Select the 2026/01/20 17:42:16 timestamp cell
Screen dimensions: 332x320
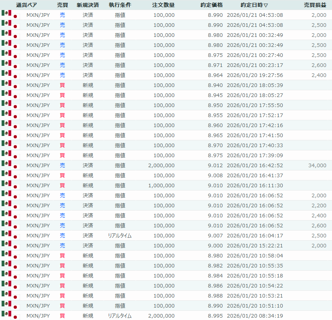click(255, 125)
